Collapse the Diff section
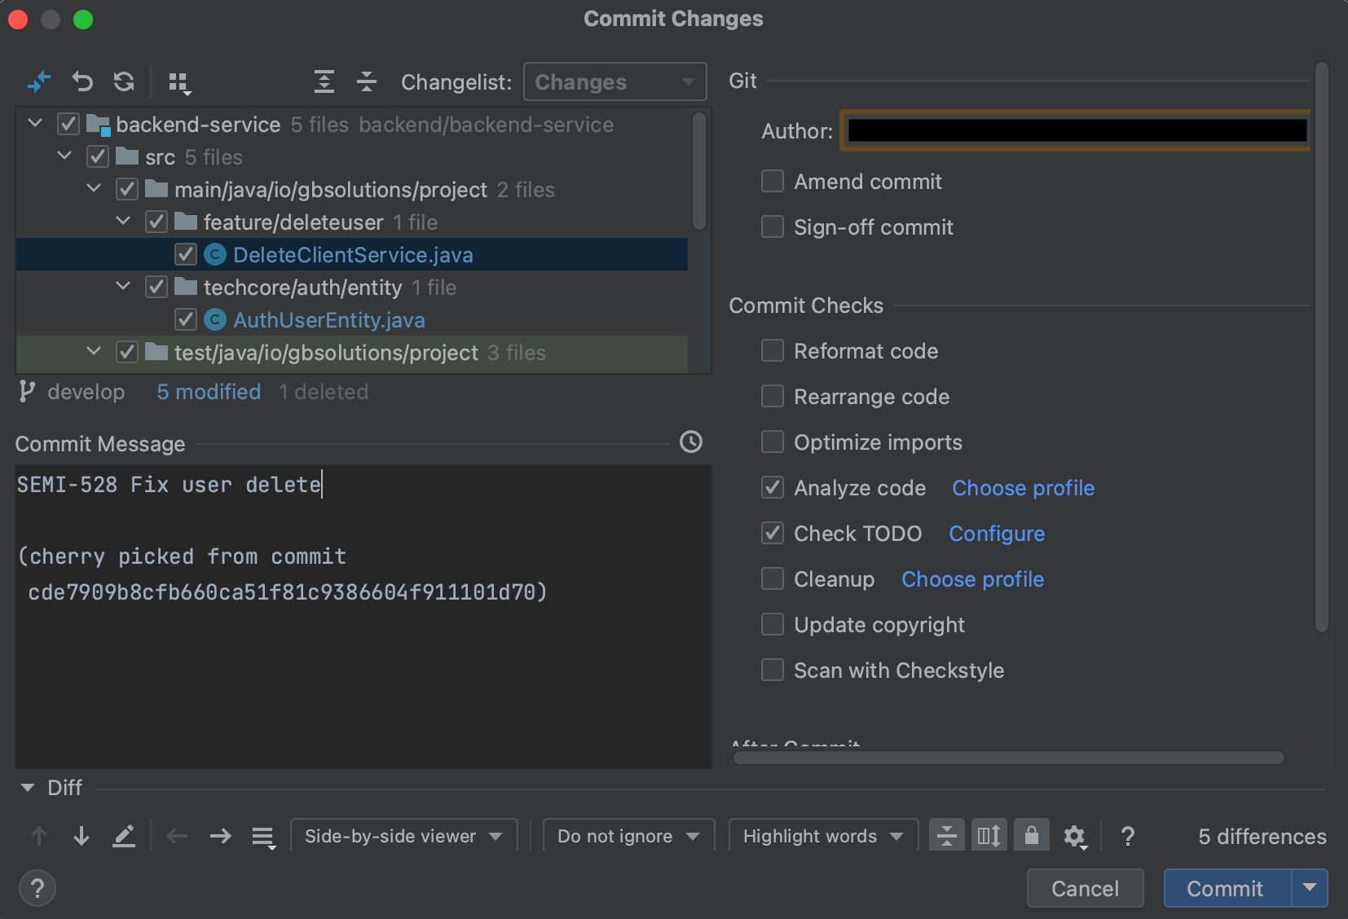This screenshot has height=919, width=1348. tap(28, 788)
